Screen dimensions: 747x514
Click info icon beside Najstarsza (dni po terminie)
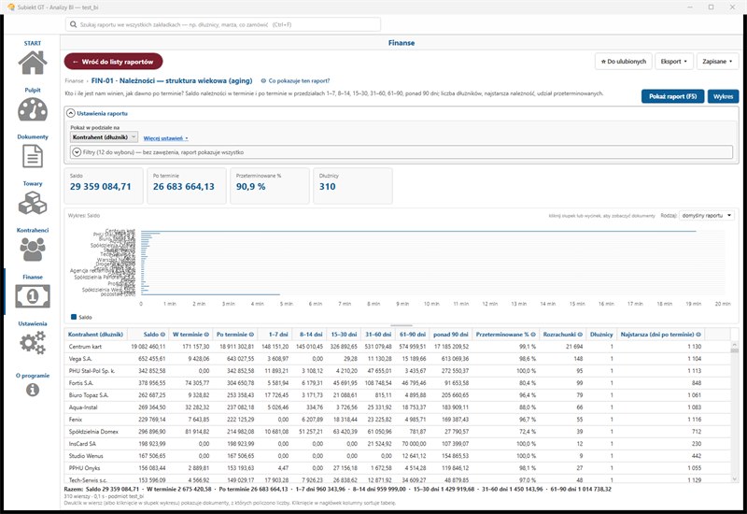coord(698,335)
